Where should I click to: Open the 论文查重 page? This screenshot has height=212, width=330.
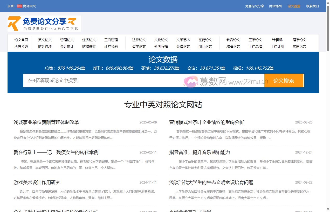click(294, 6)
